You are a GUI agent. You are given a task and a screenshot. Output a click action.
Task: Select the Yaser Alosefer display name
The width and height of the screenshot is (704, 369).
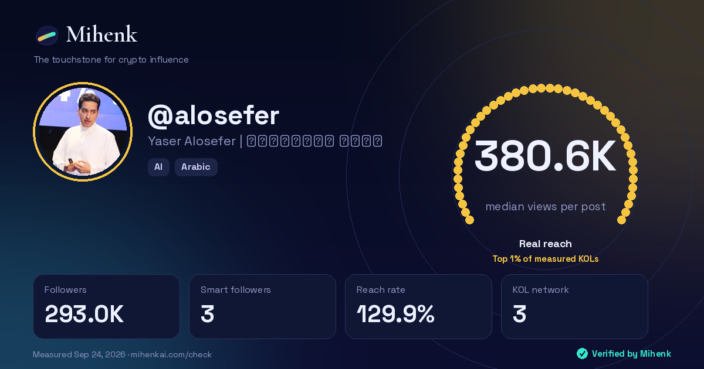coord(265,141)
